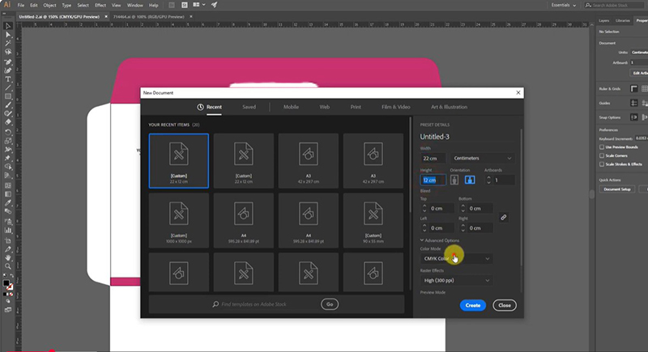Image resolution: width=648 pixels, height=352 pixels.
Task: Switch to the Print tab
Action: coord(356,107)
